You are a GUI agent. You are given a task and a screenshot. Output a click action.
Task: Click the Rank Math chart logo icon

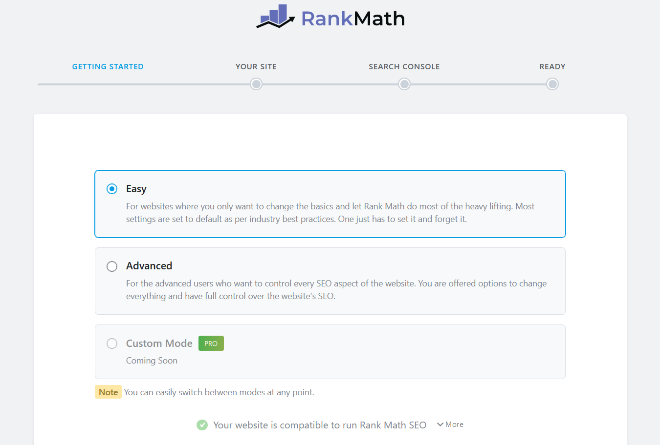(x=275, y=16)
